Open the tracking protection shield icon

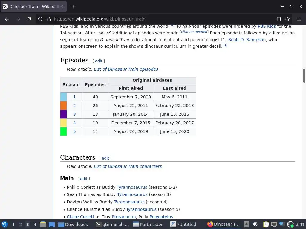[40, 19]
